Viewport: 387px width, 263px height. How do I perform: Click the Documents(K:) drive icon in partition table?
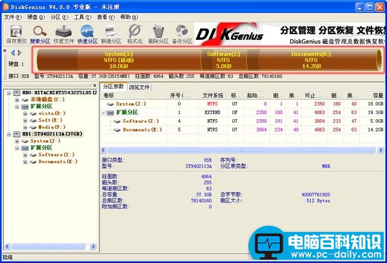pyautogui.click(x=117, y=130)
